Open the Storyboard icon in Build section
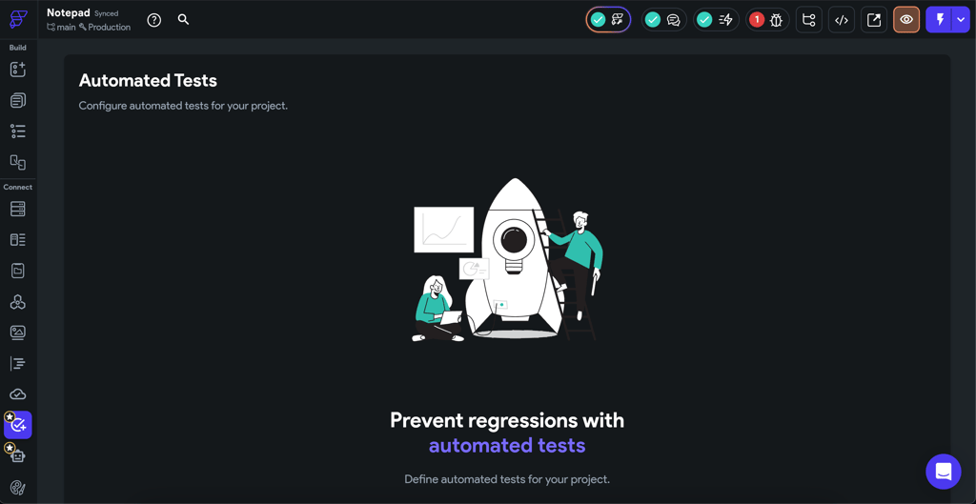The height and width of the screenshot is (504, 976). tap(18, 162)
